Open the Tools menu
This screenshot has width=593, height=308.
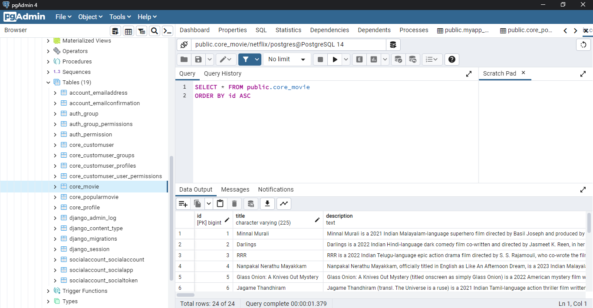point(120,17)
